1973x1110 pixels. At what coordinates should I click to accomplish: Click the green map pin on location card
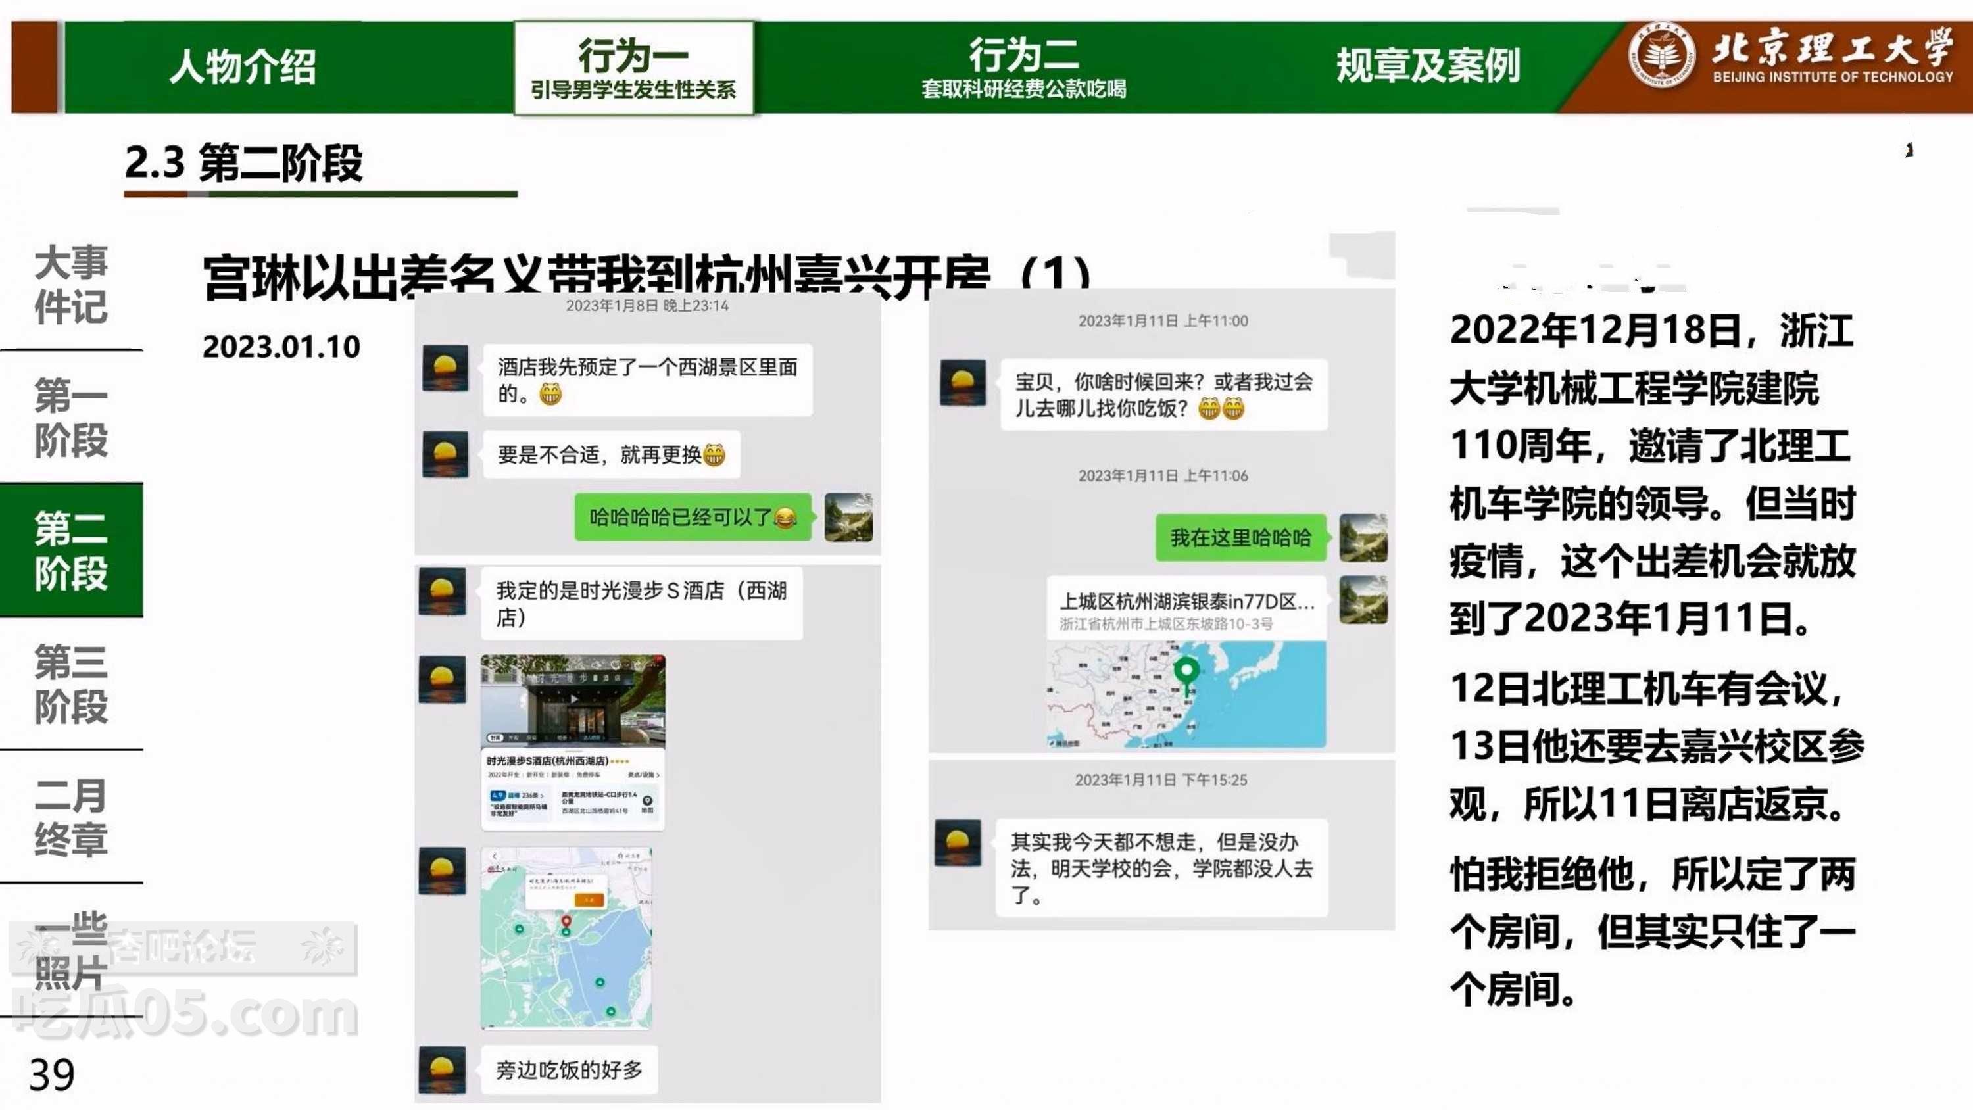[x=1186, y=672]
